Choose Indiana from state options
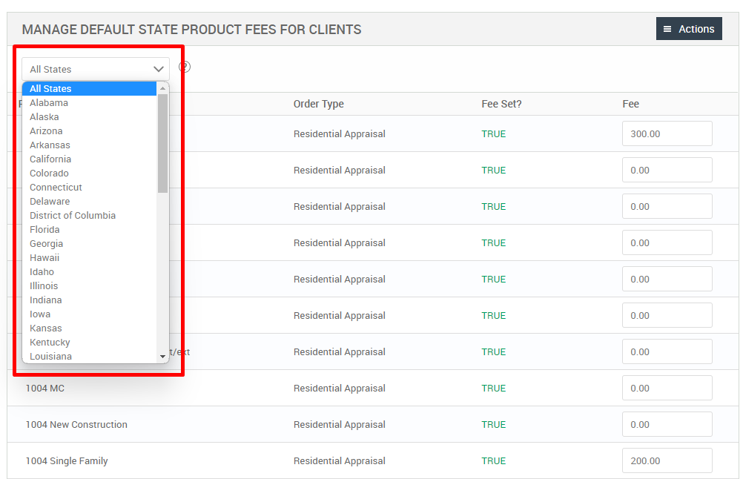The image size is (743, 479). coord(90,300)
